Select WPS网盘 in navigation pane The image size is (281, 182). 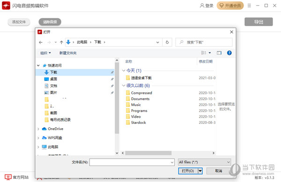[55, 137]
